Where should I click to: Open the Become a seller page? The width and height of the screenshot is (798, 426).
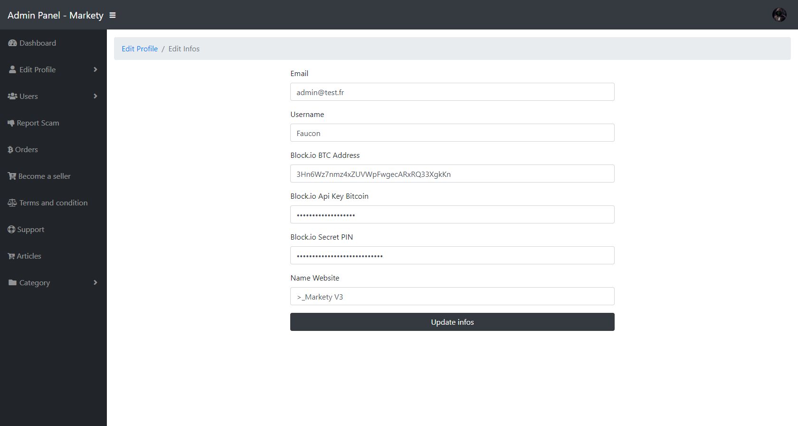53,176
